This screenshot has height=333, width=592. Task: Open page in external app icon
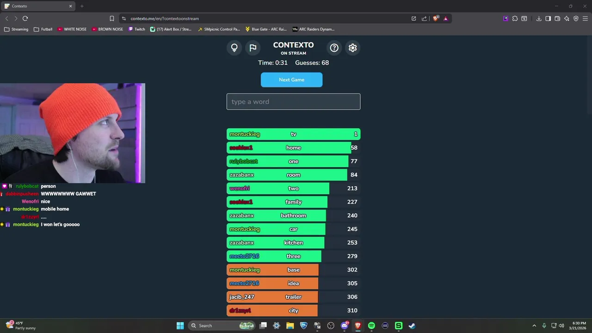point(413,18)
